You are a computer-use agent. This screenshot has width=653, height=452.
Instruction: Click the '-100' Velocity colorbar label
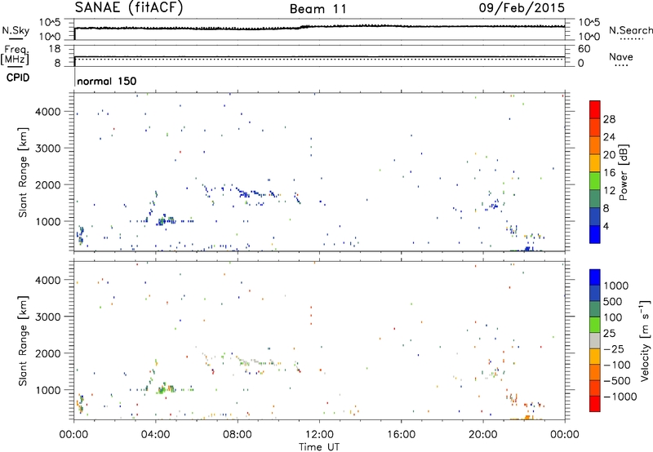point(617,365)
